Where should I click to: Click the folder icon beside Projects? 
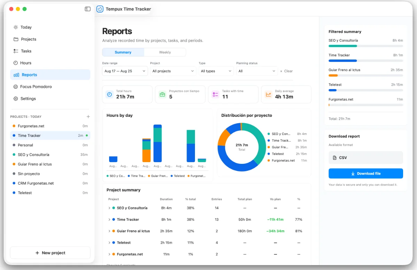16,39
